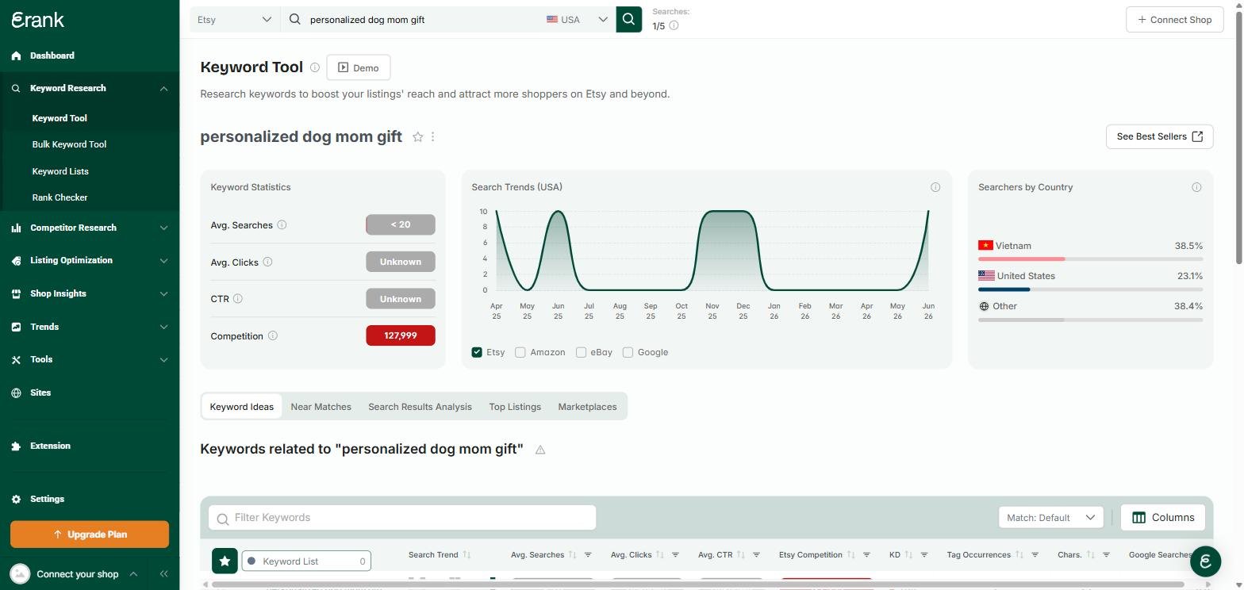Select the Keyword Ideas tab
Screen dimensions: 1244x590
click(x=242, y=407)
